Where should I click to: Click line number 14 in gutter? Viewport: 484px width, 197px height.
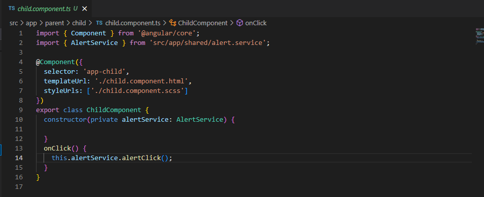(19, 158)
